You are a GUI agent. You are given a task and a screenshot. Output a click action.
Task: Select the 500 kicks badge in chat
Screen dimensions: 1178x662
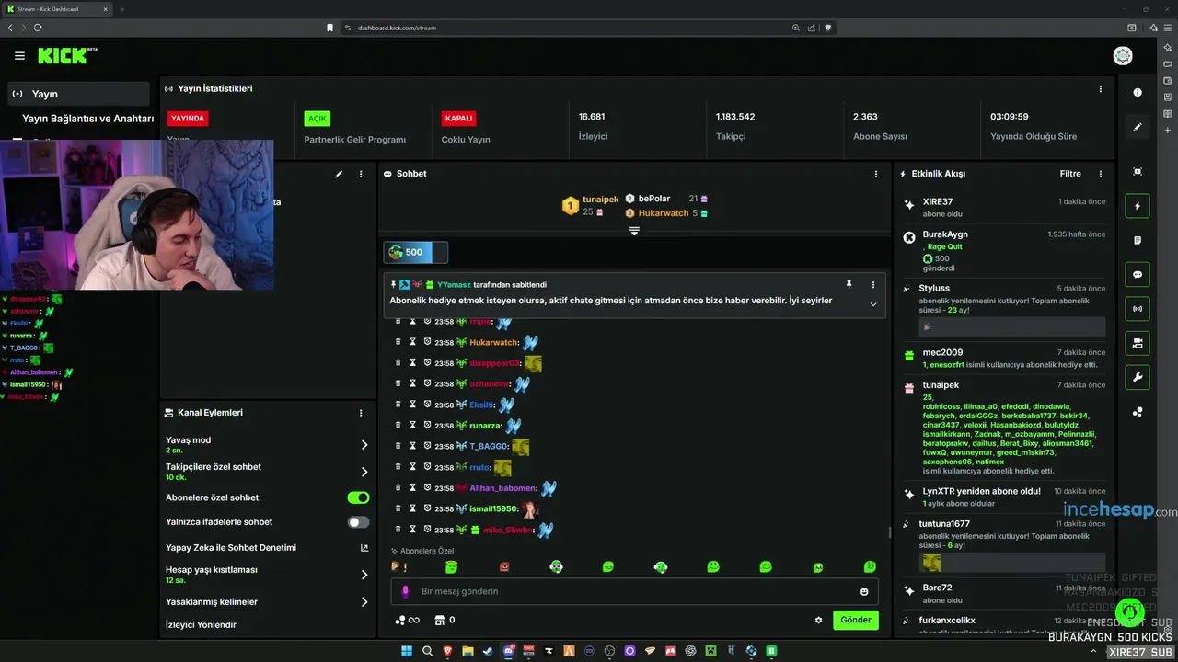(x=415, y=252)
